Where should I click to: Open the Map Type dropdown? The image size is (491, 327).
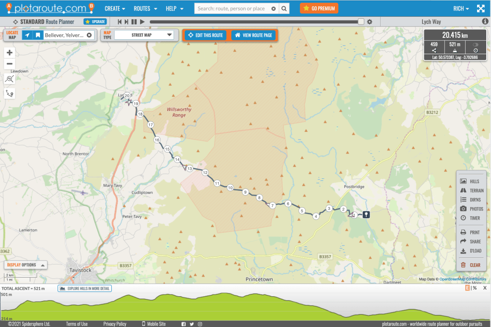[x=144, y=35]
